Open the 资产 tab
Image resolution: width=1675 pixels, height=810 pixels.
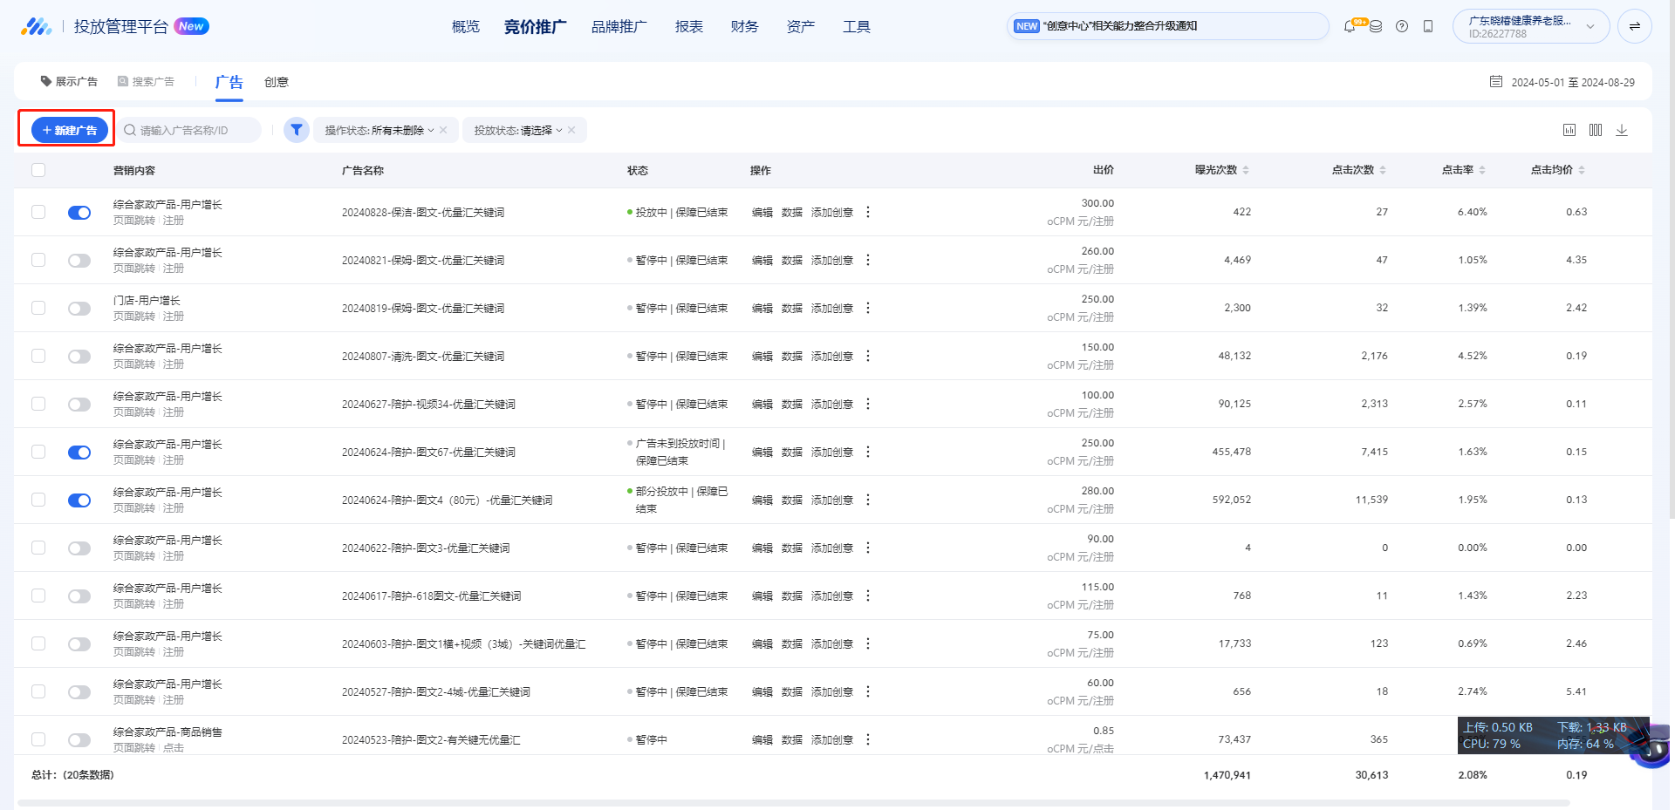pos(801,27)
